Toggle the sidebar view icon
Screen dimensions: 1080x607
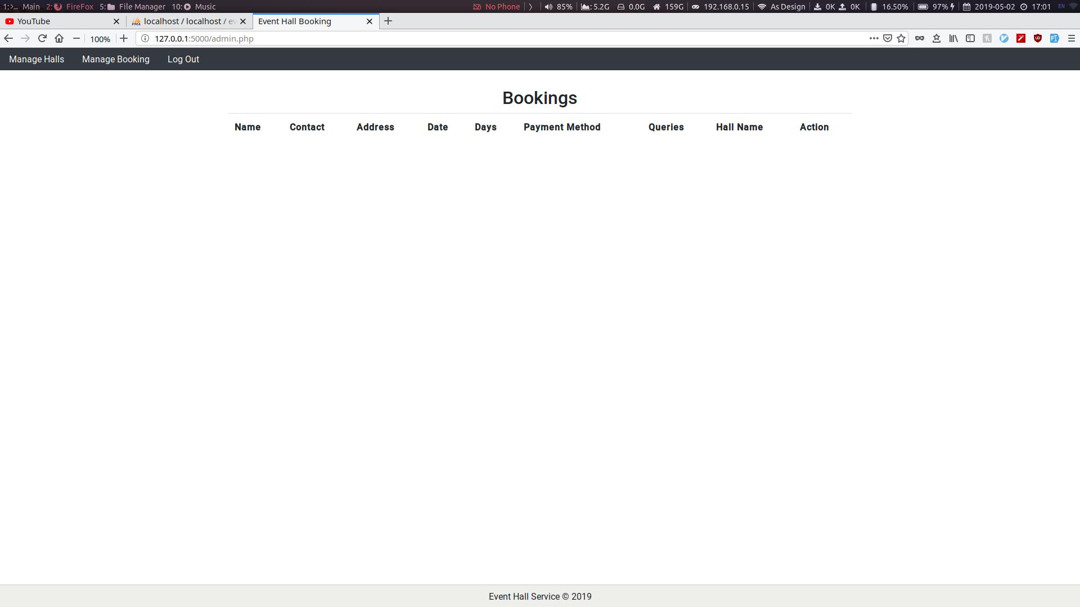tap(970, 38)
